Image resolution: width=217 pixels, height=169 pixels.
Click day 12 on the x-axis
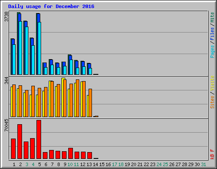point(83,164)
